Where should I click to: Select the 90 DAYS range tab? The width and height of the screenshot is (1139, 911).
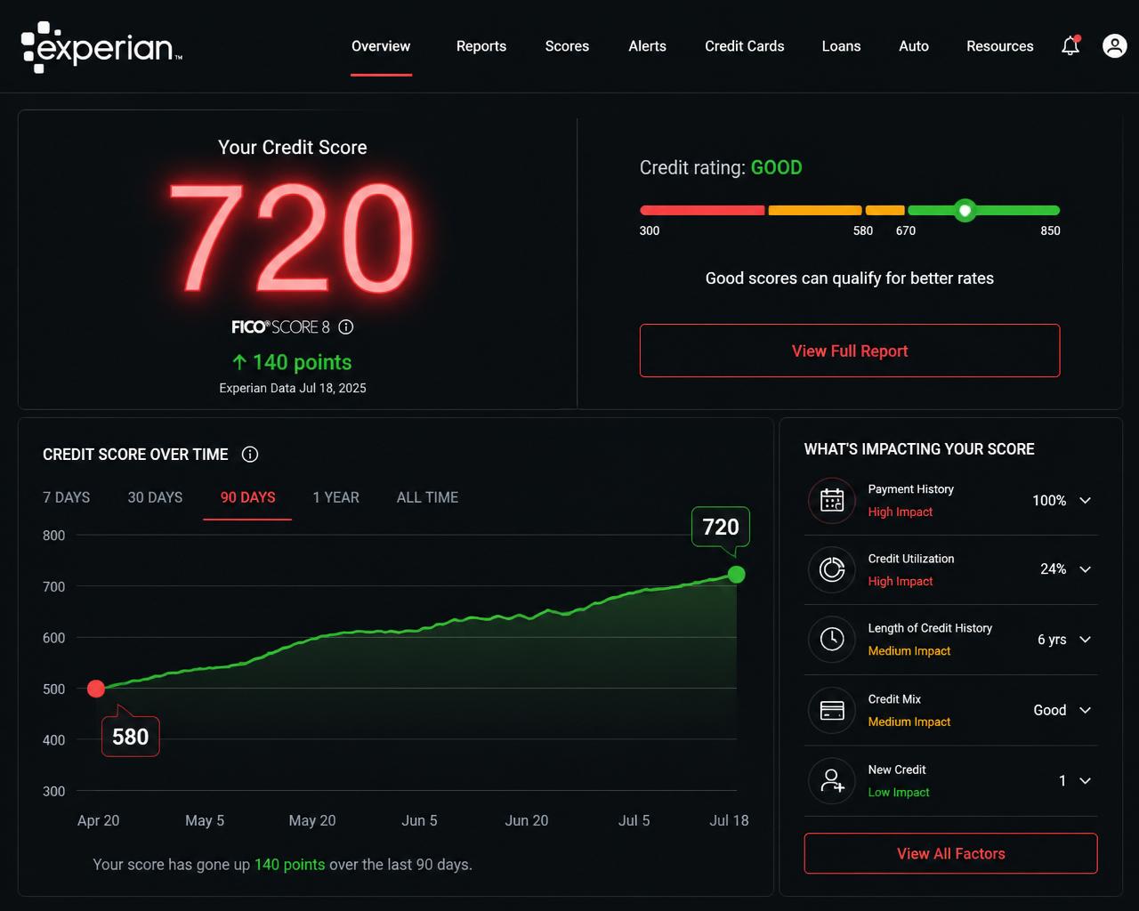coord(247,497)
